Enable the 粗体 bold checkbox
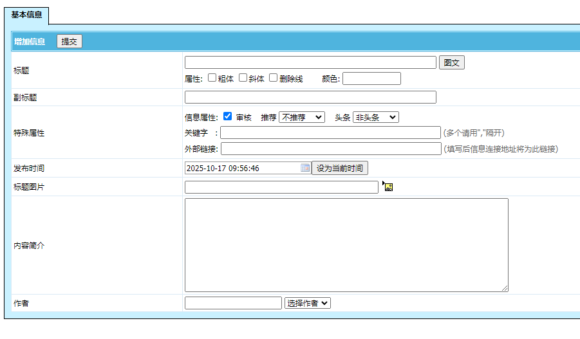The height and width of the screenshot is (339, 580). (x=212, y=78)
